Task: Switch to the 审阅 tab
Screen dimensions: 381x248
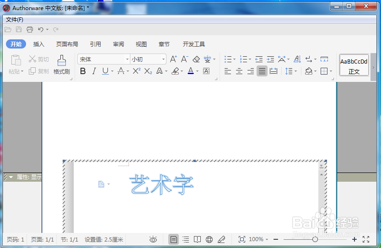Action: pos(118,44)
